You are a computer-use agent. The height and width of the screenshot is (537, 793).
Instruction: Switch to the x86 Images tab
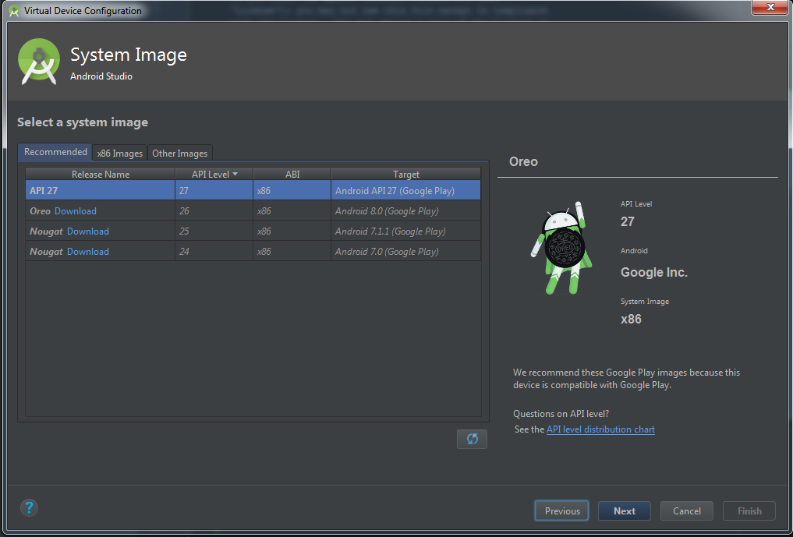pos(119,154)
